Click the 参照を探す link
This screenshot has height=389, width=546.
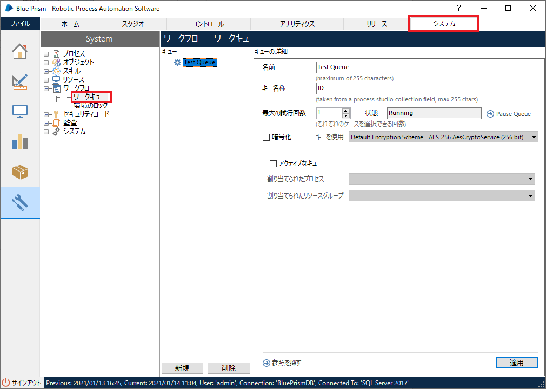point(287,363)
